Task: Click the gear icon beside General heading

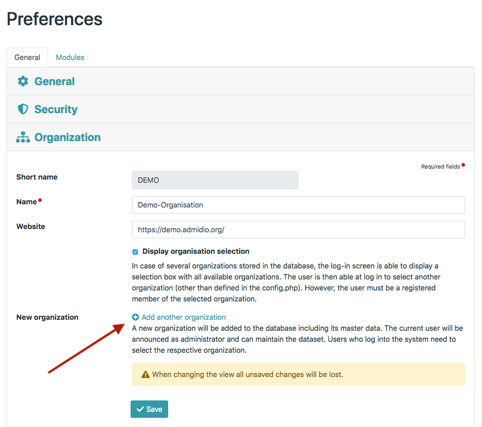Action: click(23, 82)
